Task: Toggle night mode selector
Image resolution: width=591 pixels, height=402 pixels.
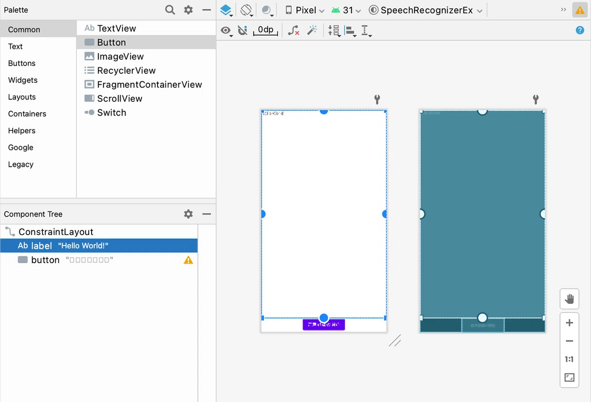Action: [x=267, y=10]
